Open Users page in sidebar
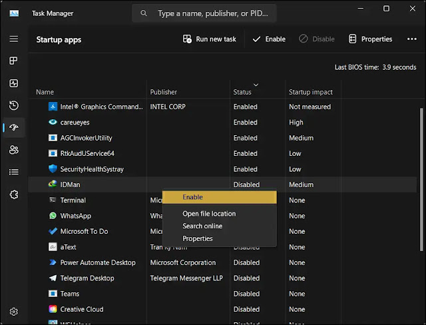The height and width of the screenshot is (325, 426). click(x=13, y=150)
